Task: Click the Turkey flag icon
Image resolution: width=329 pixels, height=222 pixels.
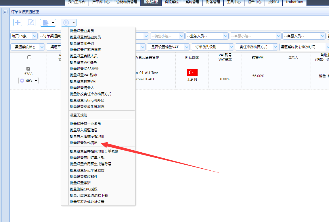Action: [192, 72]
